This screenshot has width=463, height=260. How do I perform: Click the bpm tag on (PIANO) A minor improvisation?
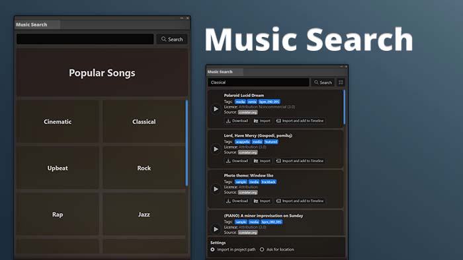point(271,222)
